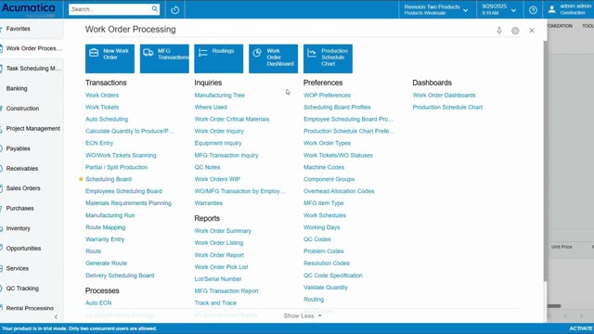Open the Working Days link

click(322, 227)
